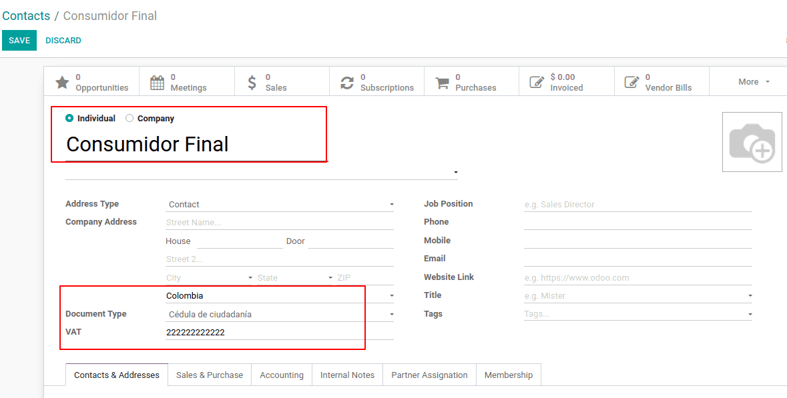The image size is (787, 398).
Task: Expand the More stat buttons dropdown
Action: point(754,82)
